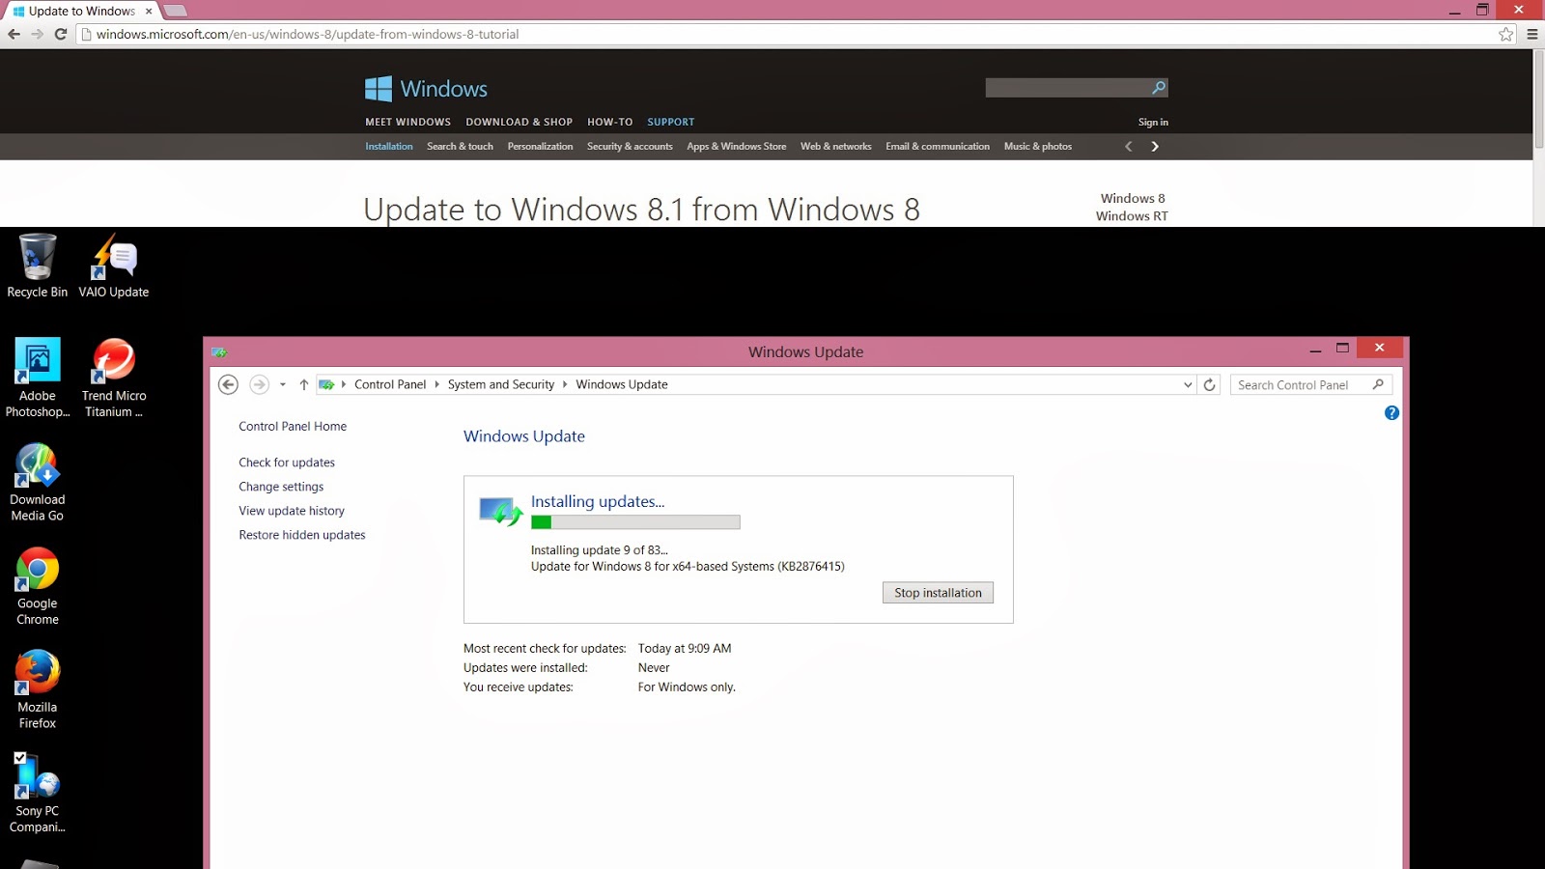The image size is (1545, 869).
Task: Launch the Google Chrome desktop shortcut
Action: coord(37,586)
